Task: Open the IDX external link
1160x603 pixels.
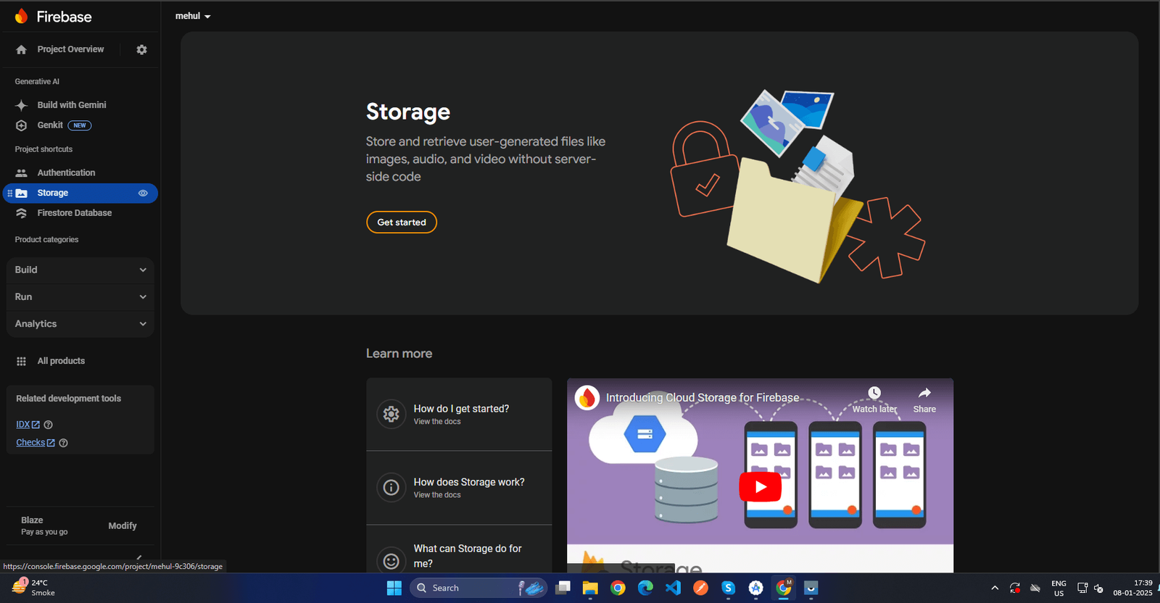Action: [28, 425]
